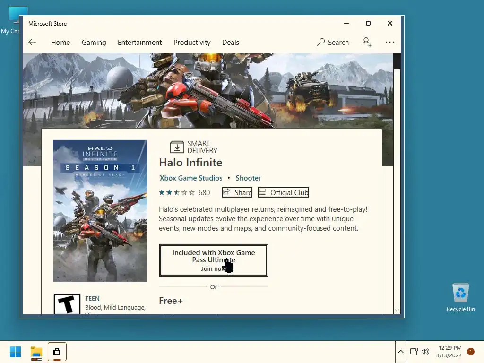Viewport: 484px width, 363px height.
Task: Click the Search button in Store
Action: 333,42
